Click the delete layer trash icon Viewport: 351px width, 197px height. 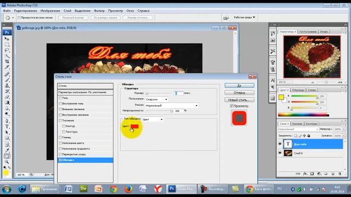tap(340, 173)
